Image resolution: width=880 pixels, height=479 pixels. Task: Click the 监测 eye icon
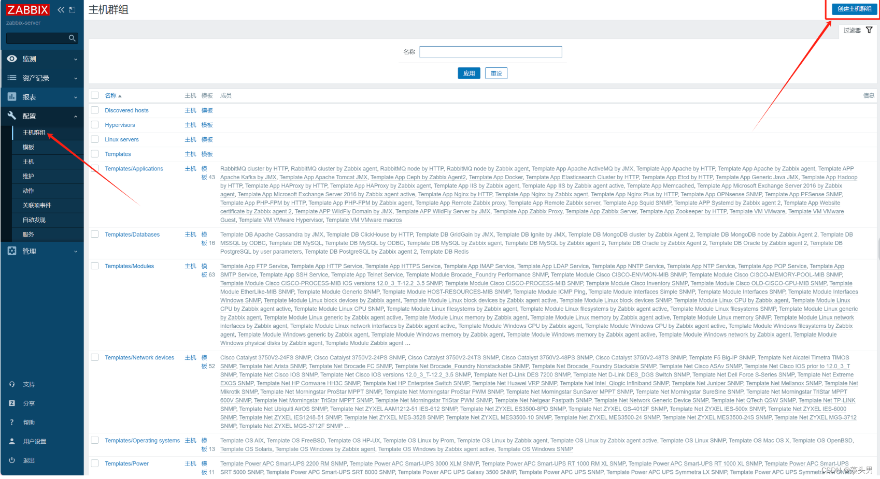coord(12,59)
